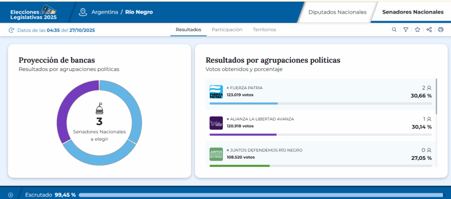Print results using the printer icon
Image resolution: width=451 pixels, height=199 pixels.
click(x=440, y=30)
